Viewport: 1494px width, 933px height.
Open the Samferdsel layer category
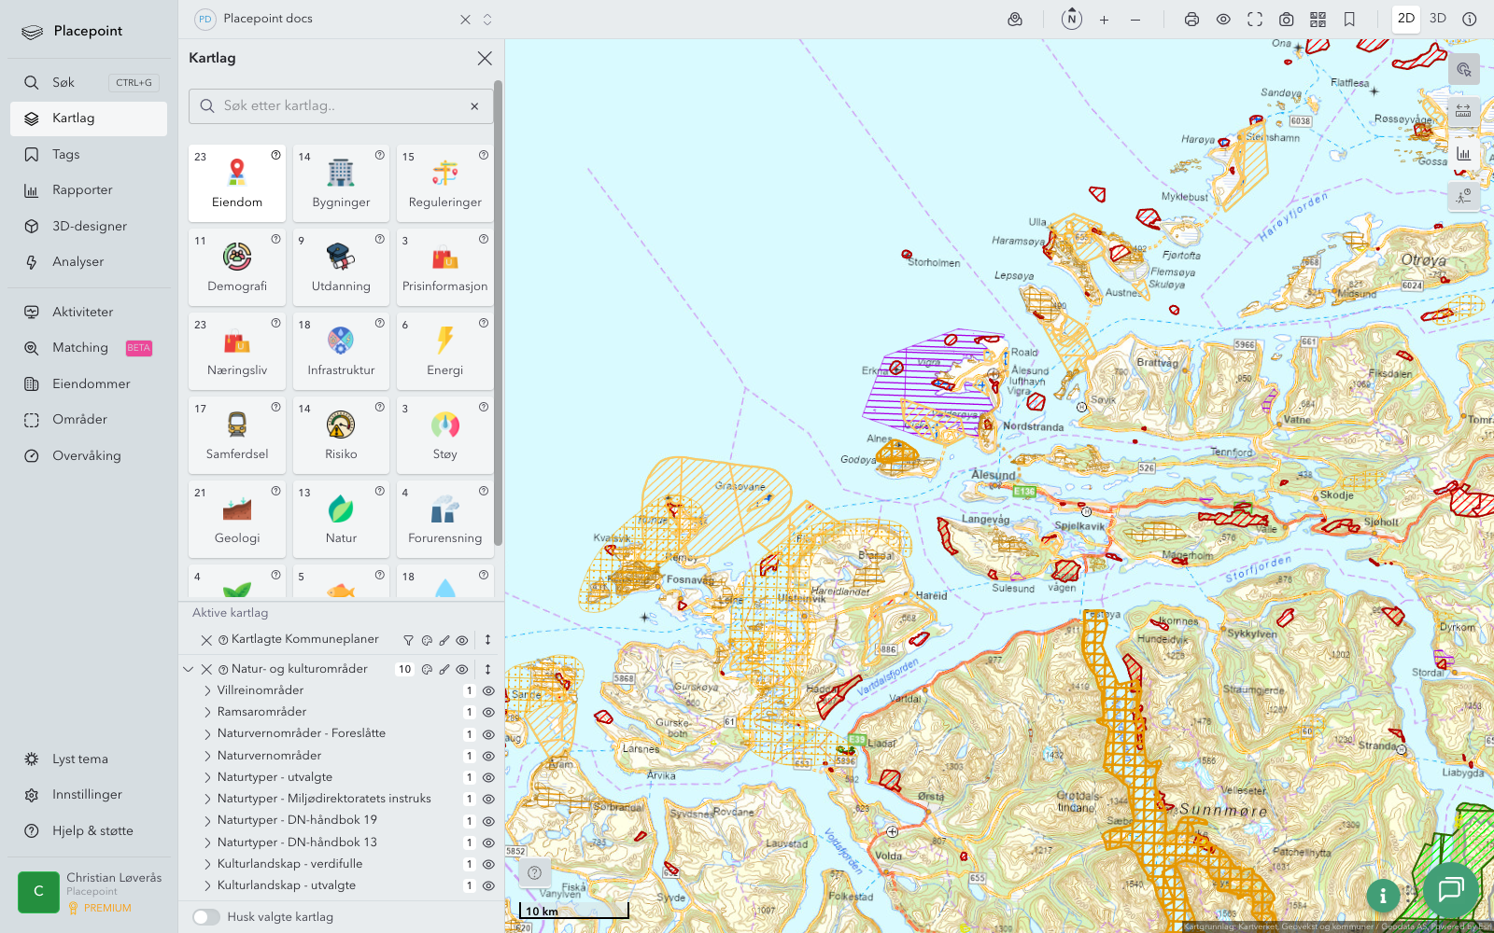click(237, 435)
